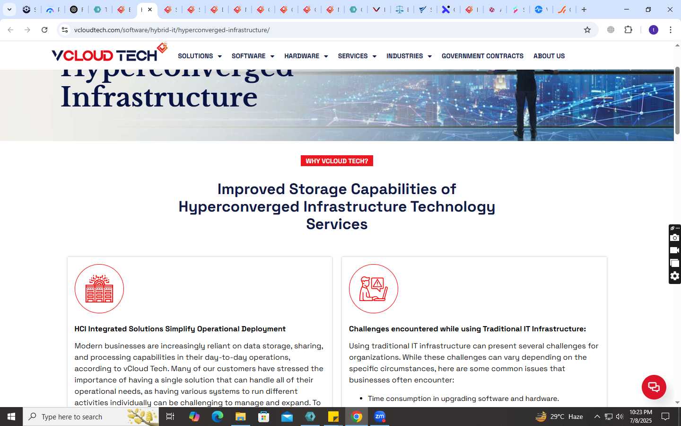Click the camera screenshot icon in side widget
This screenshot has width=681, height=426.
(x=675, y=238)
